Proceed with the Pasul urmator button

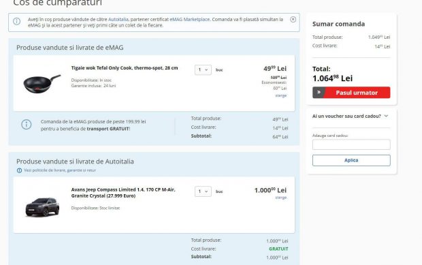[x=351, y=93]
